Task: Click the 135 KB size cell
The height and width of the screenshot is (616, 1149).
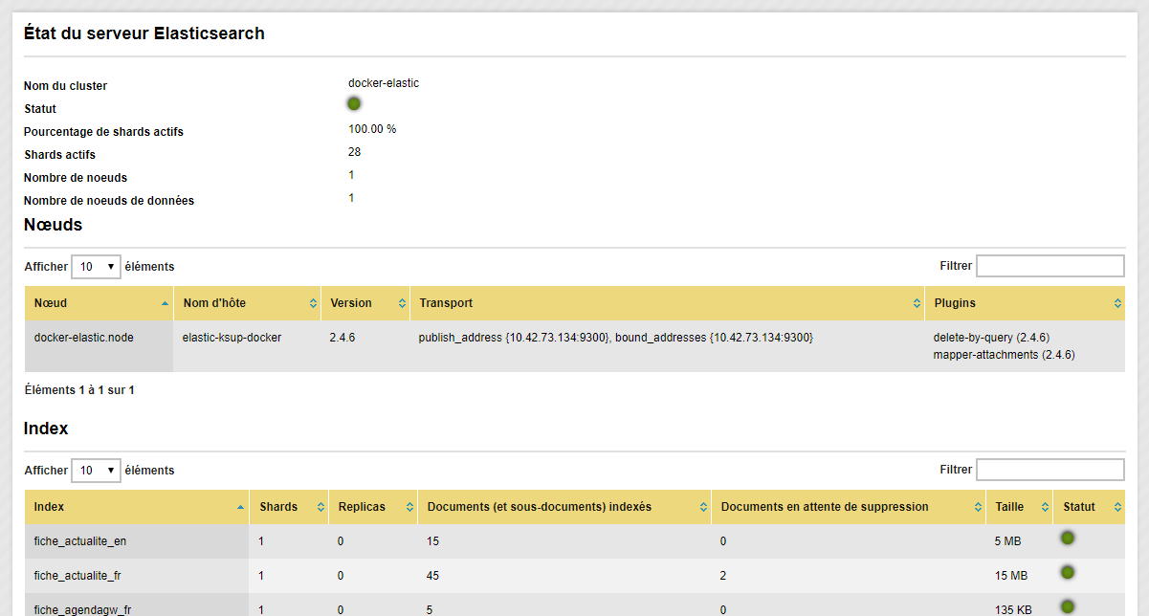Action: click(x=1019, y=605)
